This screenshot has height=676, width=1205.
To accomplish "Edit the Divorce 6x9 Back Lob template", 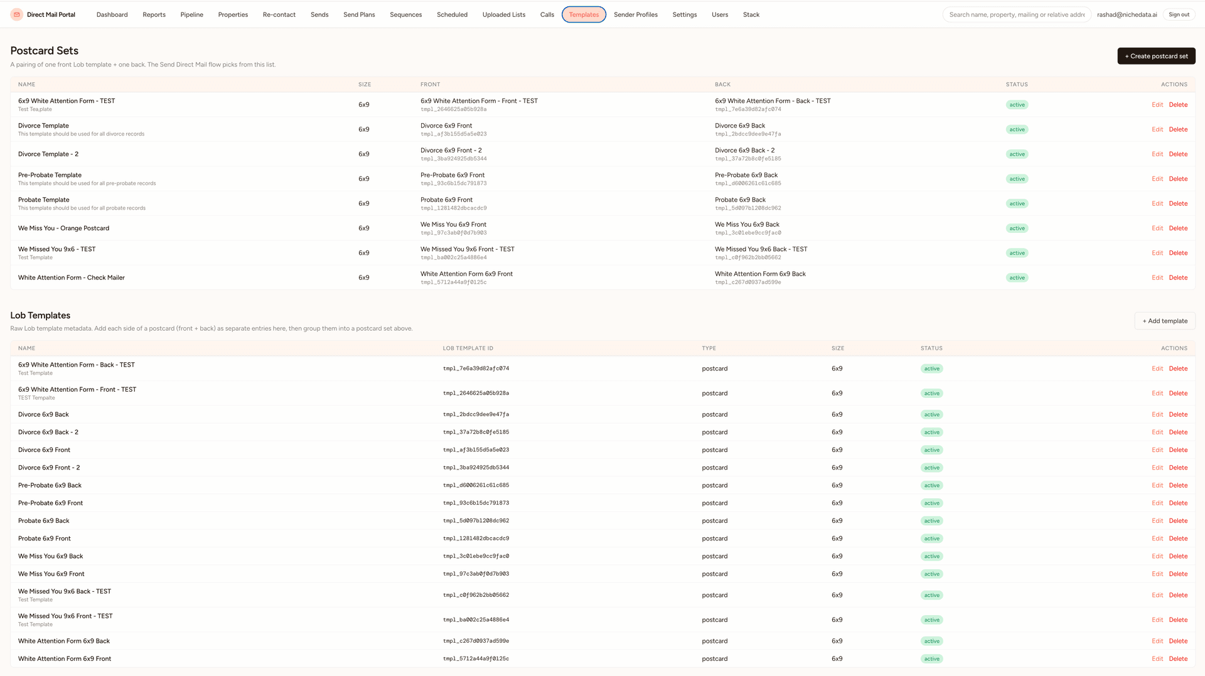I will click(x=1157, y=414).
